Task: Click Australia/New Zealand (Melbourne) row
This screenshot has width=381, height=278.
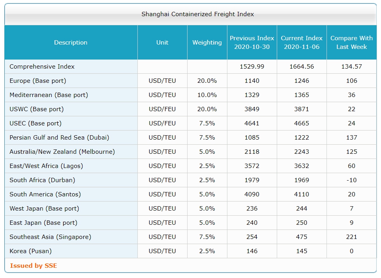Action: point(190,152)
